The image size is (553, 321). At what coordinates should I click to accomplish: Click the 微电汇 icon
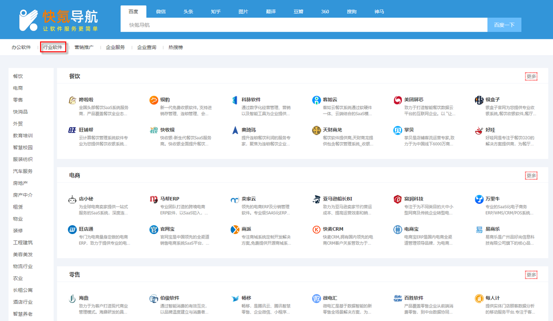[316, 299]
